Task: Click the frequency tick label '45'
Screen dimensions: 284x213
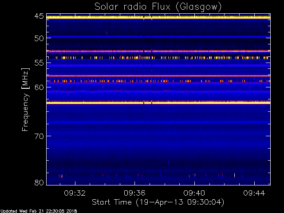Action: coord(39,16)
